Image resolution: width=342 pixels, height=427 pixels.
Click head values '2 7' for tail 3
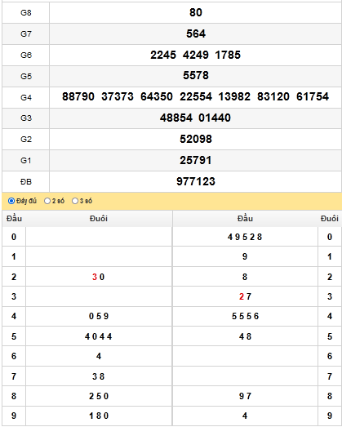pyautogui.click(x=245, y=296)
